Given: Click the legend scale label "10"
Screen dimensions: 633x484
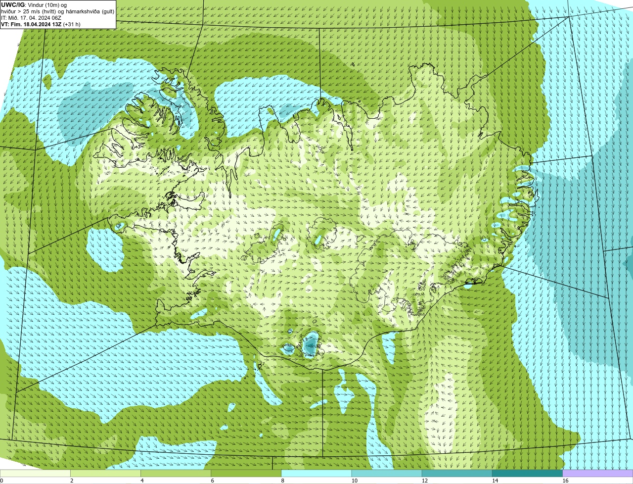Looking at the screenshot, I should click(354, 481).
